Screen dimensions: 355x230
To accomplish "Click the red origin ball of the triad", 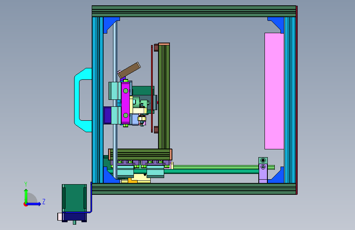I will [25, 204].
